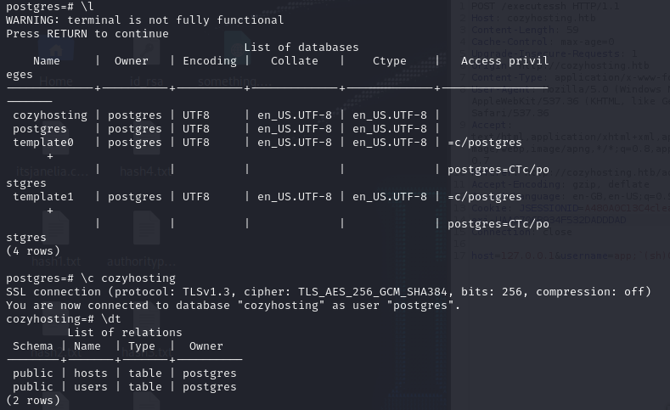
Task: Click the template0 database name
Action: coord(43,143)
